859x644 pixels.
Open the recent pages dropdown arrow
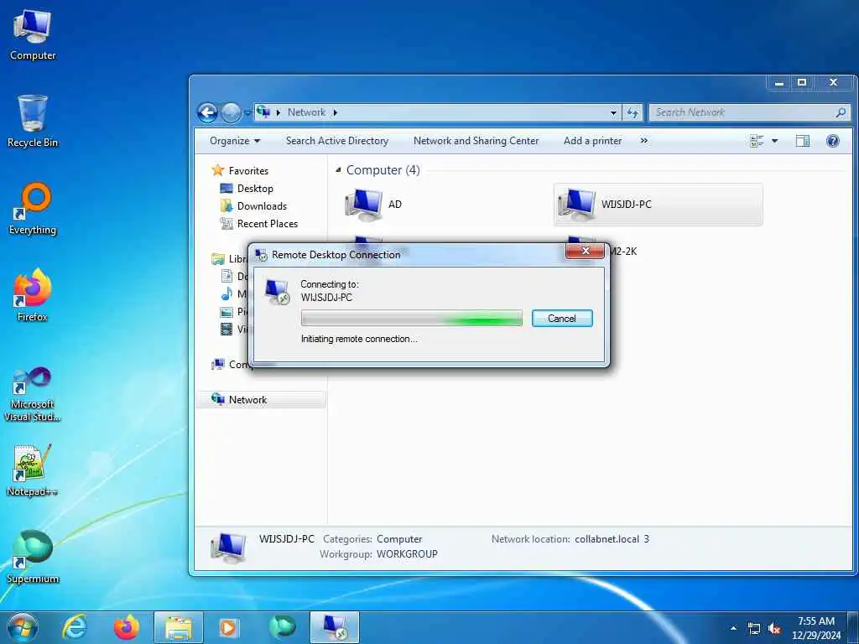pyautogui.click(x=247, y=113)
